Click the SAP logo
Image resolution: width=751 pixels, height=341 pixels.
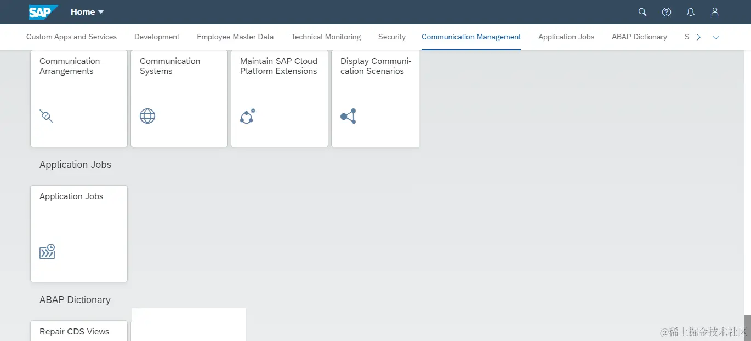point(43,12)
